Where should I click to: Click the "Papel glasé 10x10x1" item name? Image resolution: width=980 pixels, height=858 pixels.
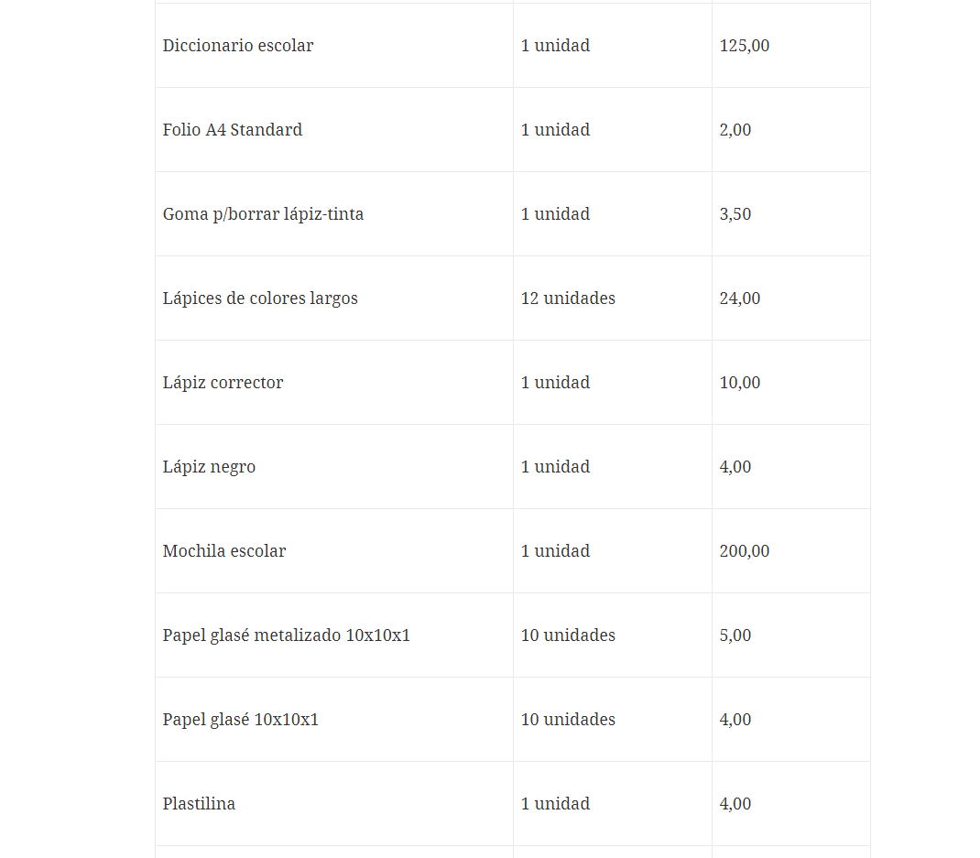pyautogui.click(x=241, y=720)
